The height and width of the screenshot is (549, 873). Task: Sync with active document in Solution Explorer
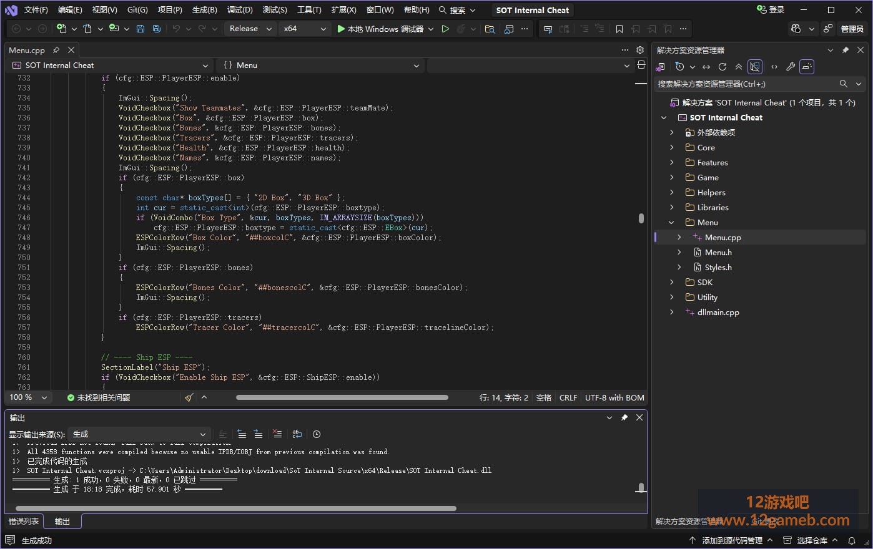click(706, 67)
